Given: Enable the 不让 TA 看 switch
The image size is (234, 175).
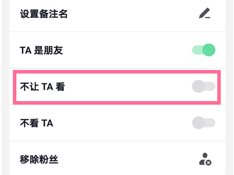Looking at the screenshot, I should [x=204, y=87].
